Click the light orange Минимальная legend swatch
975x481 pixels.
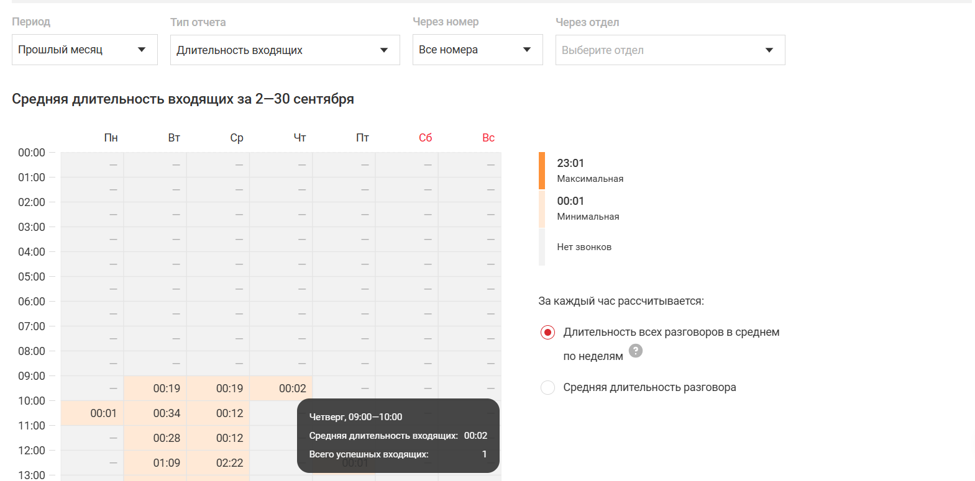542,209
